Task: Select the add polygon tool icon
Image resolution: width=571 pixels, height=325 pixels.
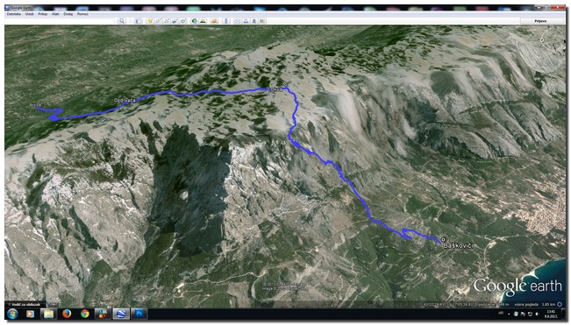Action: pos(159,21)
